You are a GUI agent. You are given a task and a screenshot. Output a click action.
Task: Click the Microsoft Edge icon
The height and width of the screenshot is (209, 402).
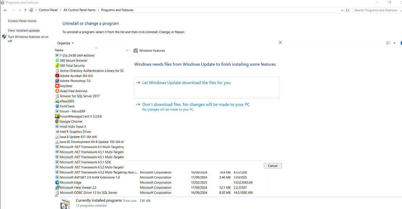coord(57,183)
